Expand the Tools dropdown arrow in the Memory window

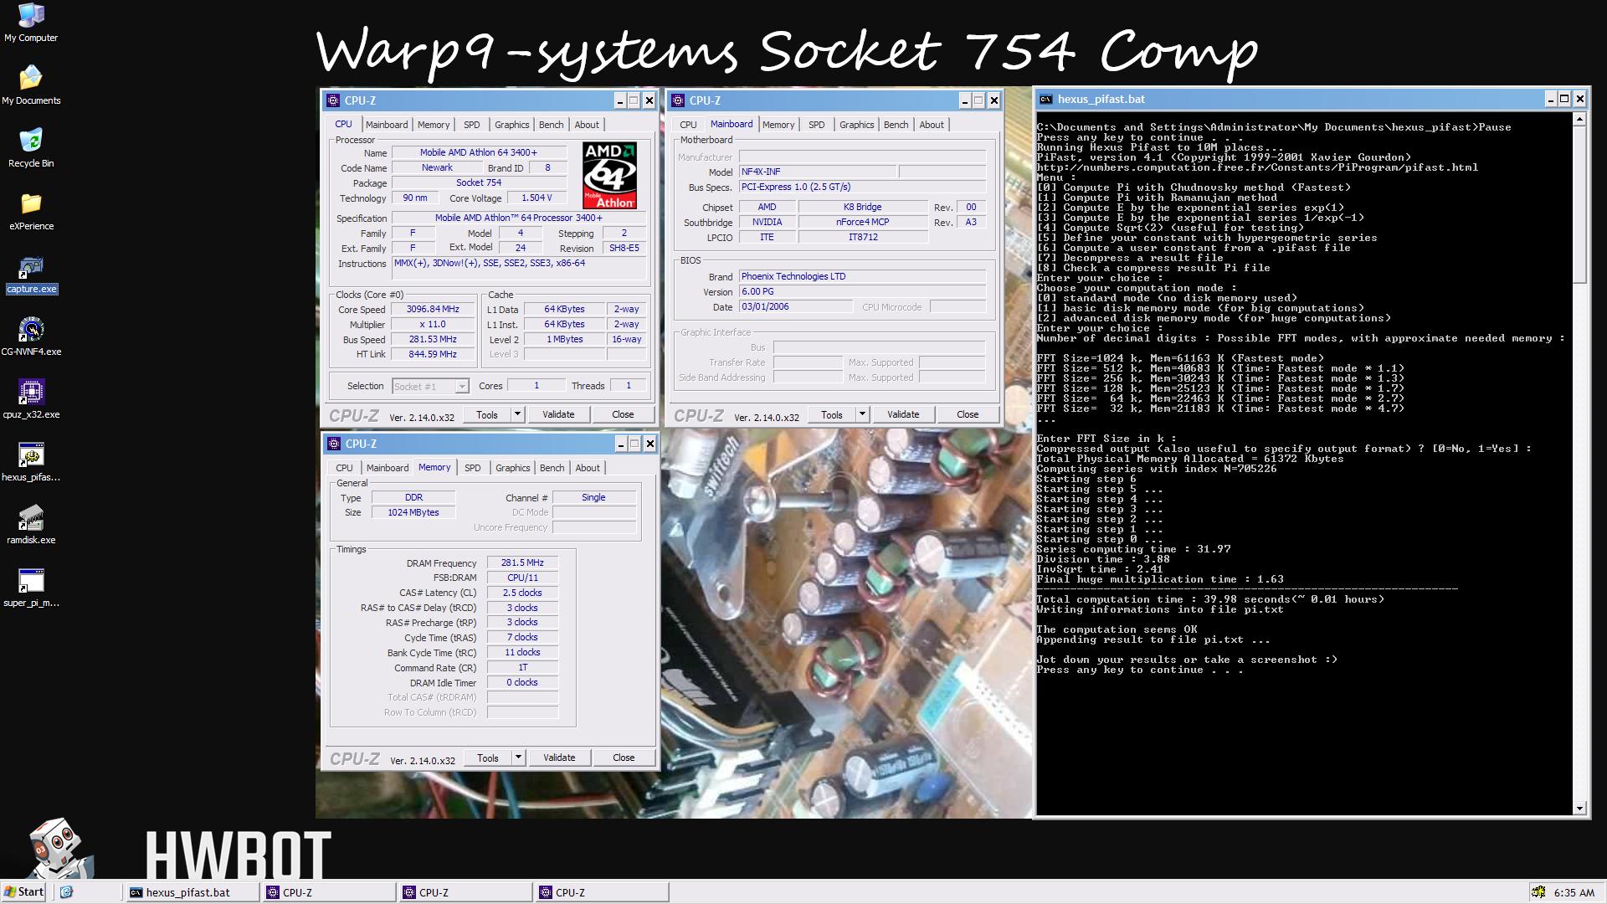pos(518,758)
